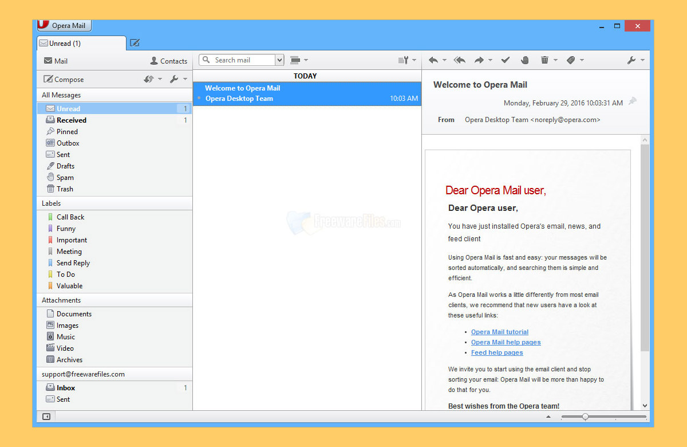The width and height of the screenshot is (687, 447).
Task: Open Sent under support@freewarefiles.com
Action: [x=114, y=399]
